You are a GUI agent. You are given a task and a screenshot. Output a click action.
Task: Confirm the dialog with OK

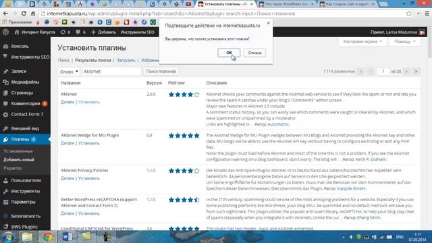point(229,53)
